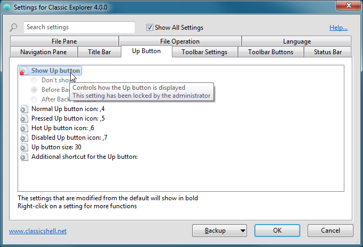The image size is (363, 247).
Task: Visit the www.classicshell.net link
Action: (x=38, y=231)
